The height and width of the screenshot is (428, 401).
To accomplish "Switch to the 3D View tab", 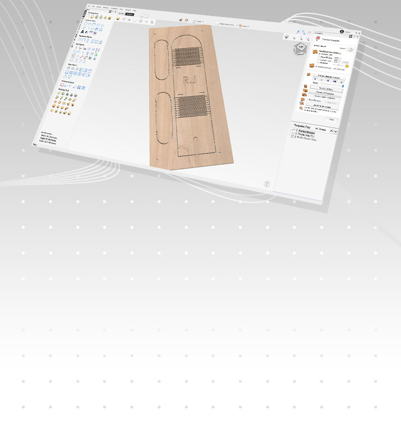I will 129,14.
